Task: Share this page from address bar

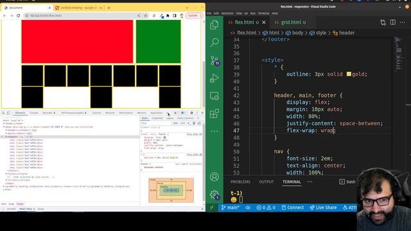Action: tap(139, 15)
